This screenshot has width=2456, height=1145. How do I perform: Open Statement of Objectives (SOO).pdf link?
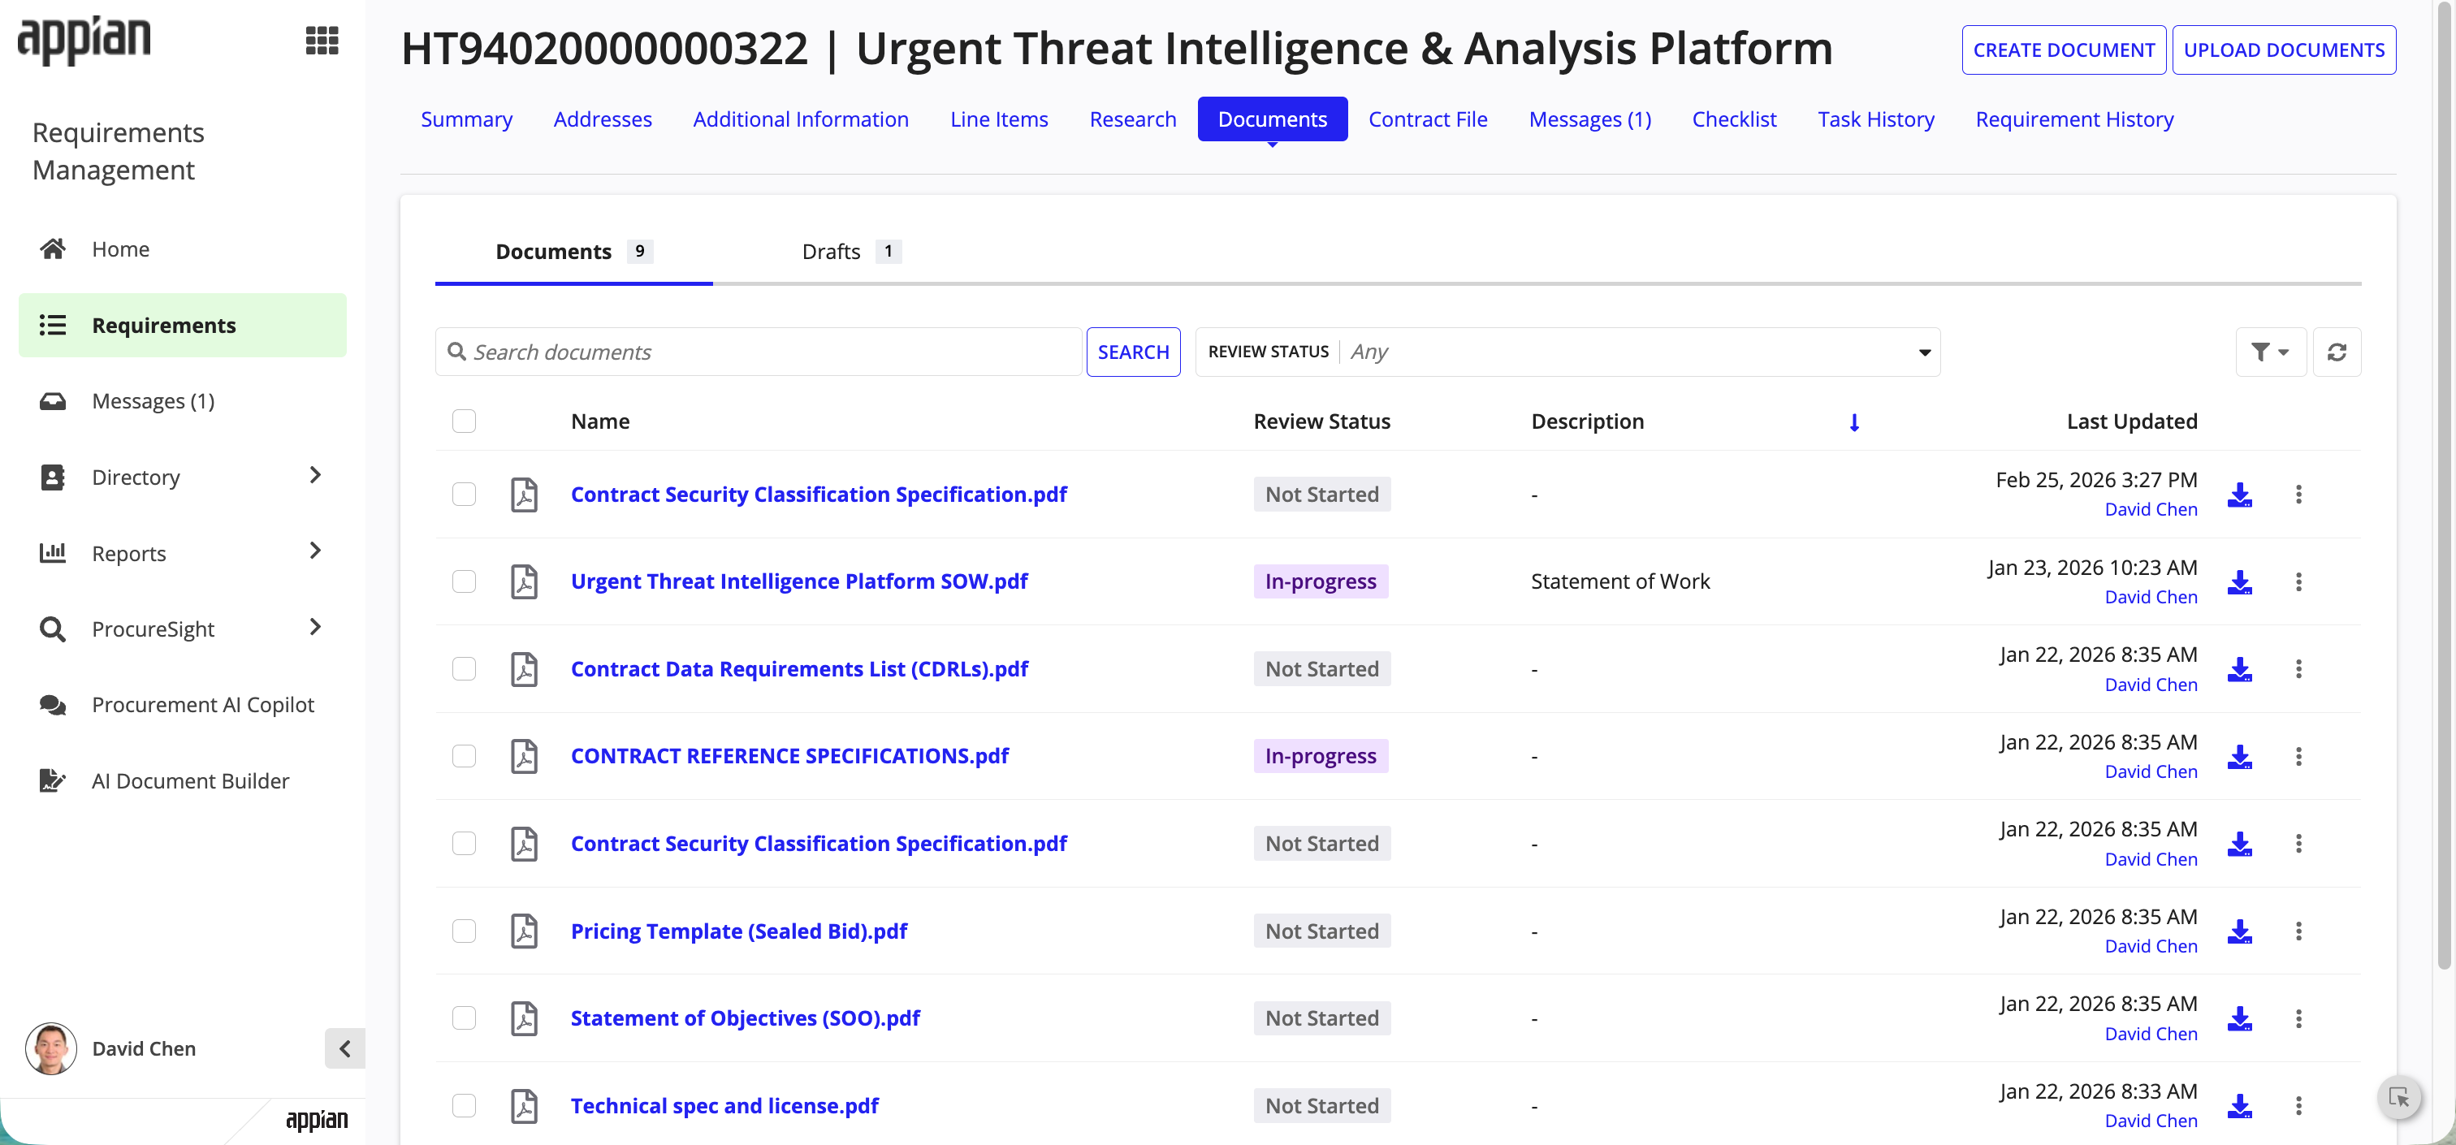point(745,1019)
